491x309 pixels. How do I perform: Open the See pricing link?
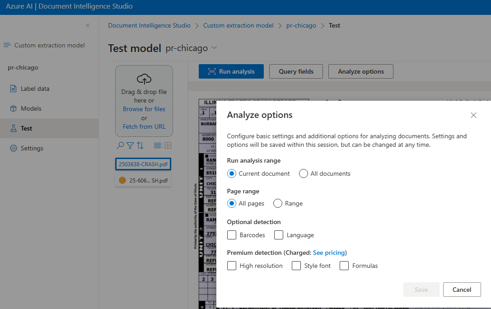tap(329, 253)
